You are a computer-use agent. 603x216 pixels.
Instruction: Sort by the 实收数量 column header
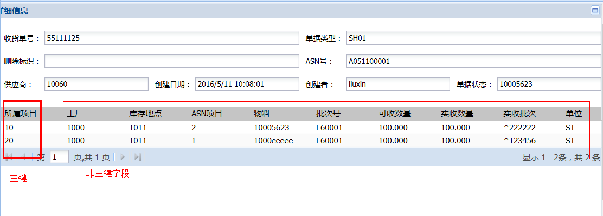457,114
